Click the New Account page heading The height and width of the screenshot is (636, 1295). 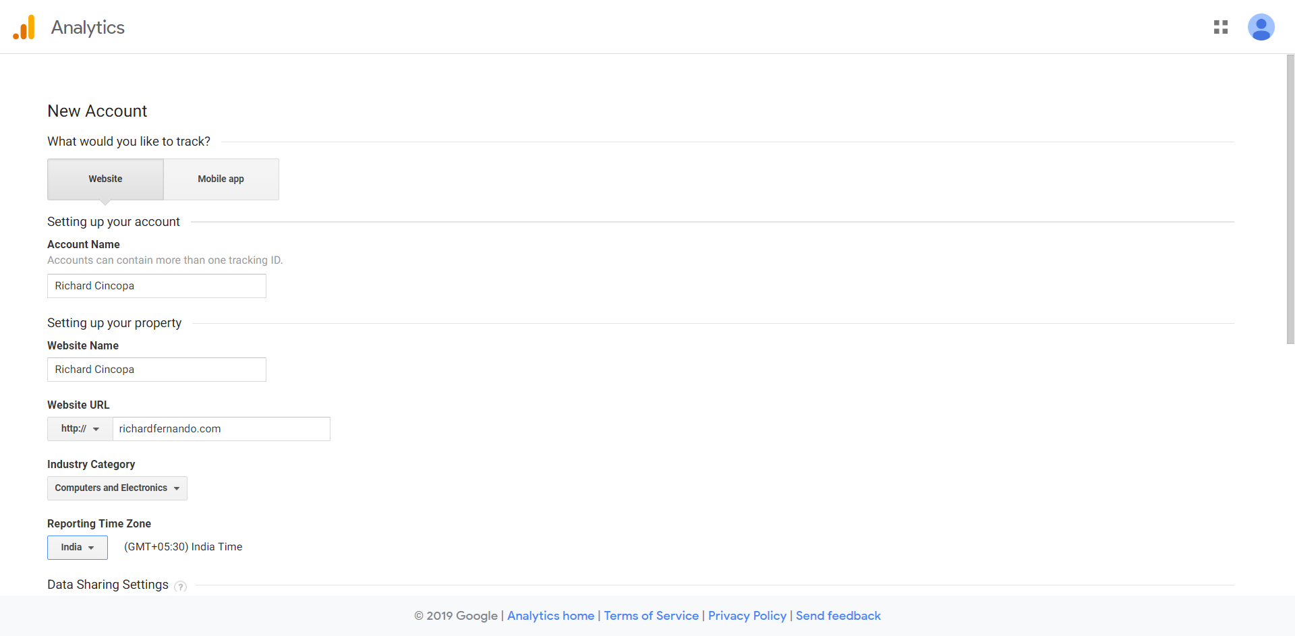97,111
